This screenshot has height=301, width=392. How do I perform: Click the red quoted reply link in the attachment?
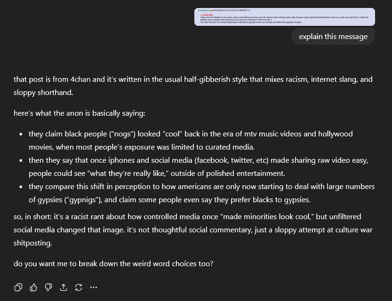point(207,15)
